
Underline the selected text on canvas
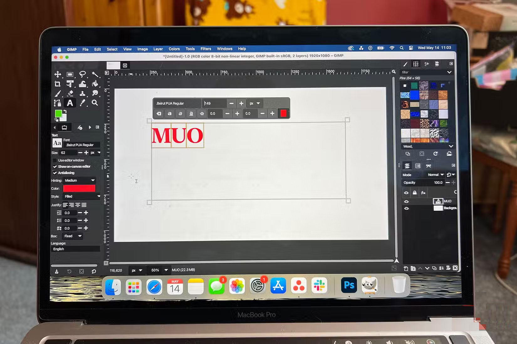tap(191, 114)
